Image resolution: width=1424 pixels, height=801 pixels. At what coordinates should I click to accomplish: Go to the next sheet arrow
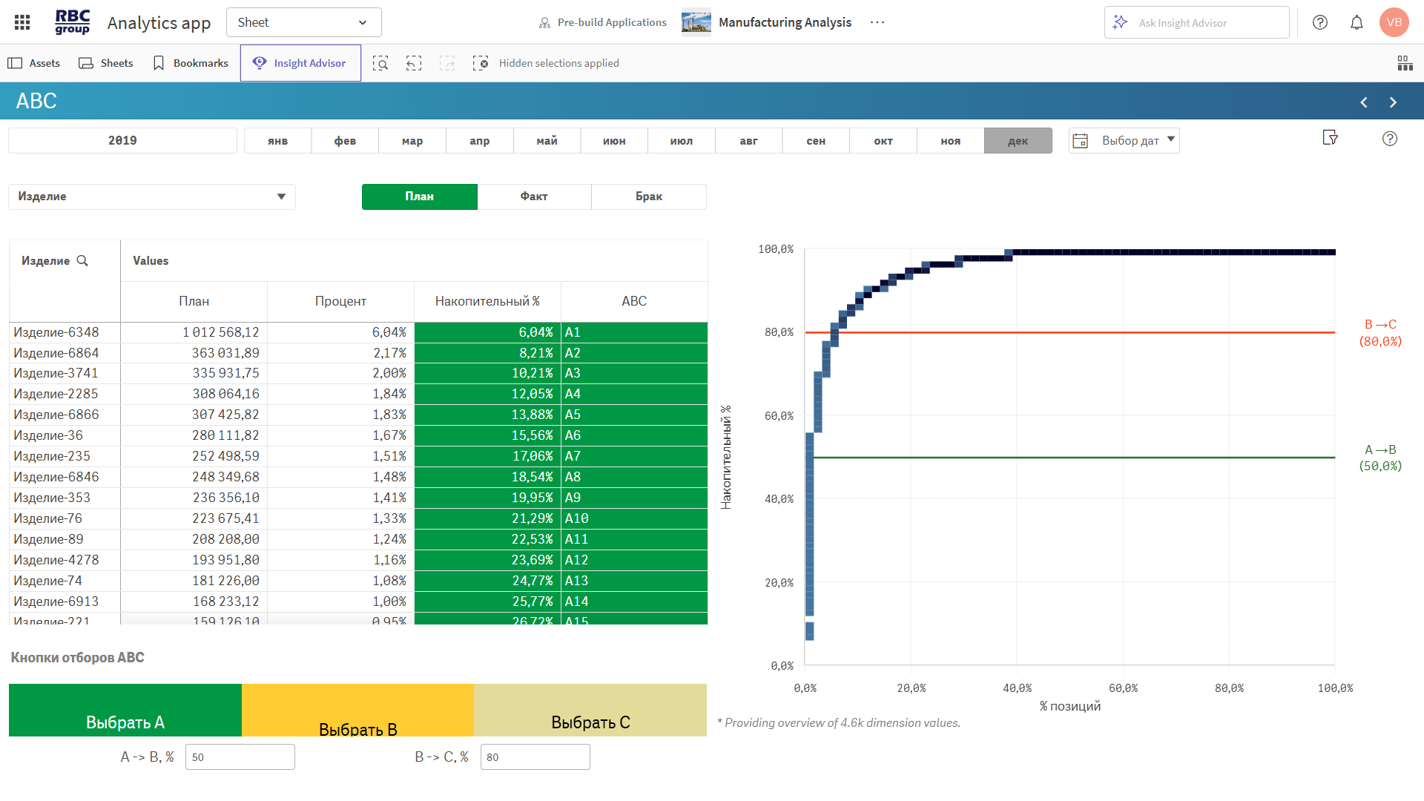(1393, 102)
